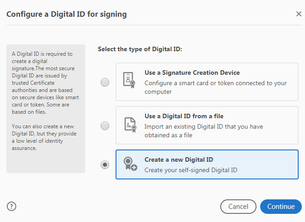Viewport: 305px width, 222px height.
Task: Click the signed document icon for Digital ID file
Action: 130,125
